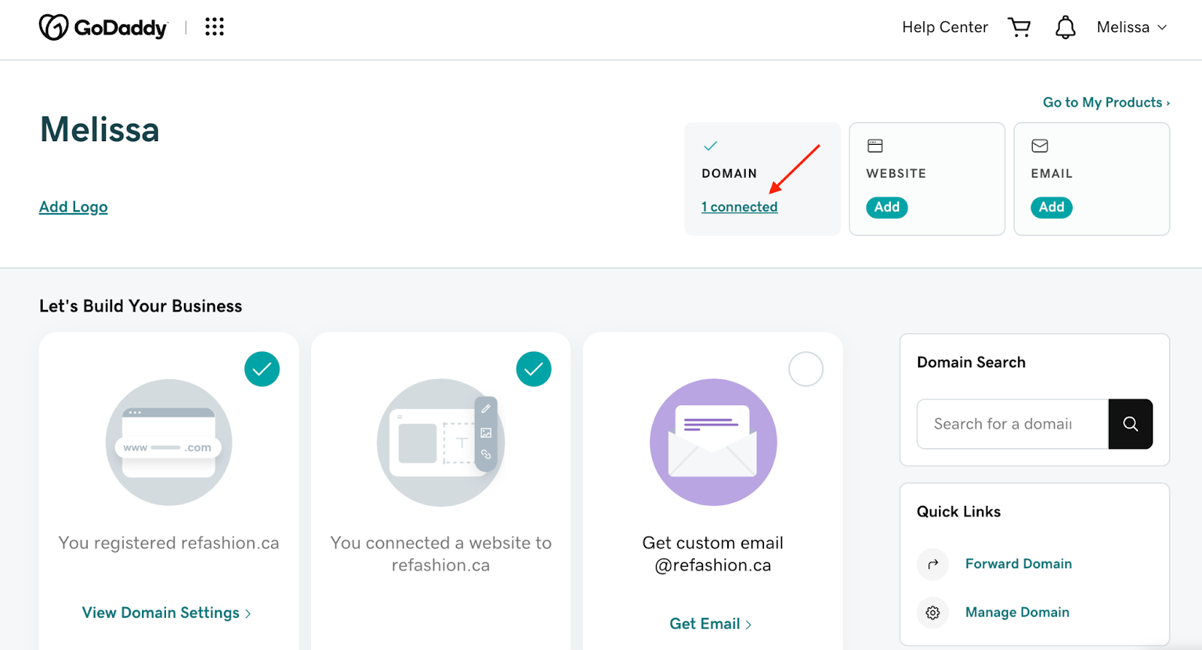1202x650 pixels.
Task: Click the Add Logo link
Action: click(74, 207)
